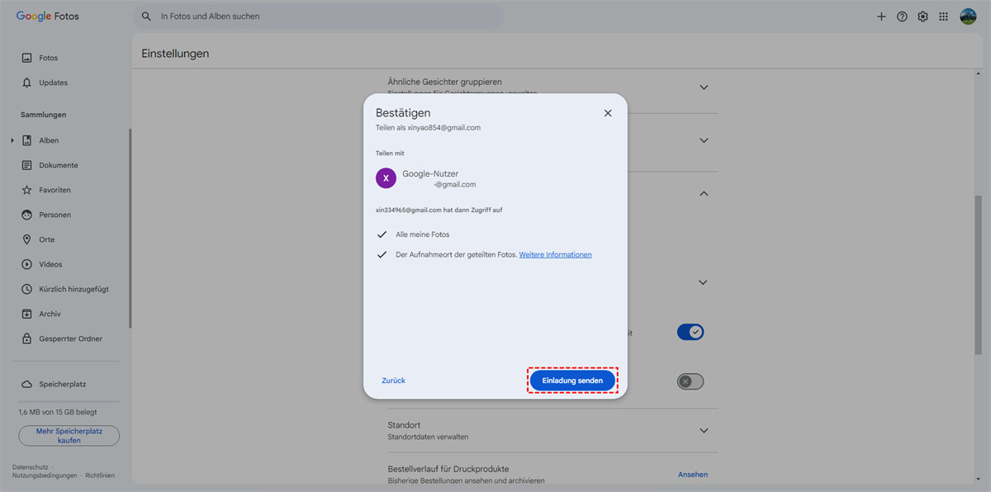Click Ansehen for Bestellverlauf für Druckprodukte

click(x=693, y=475)
